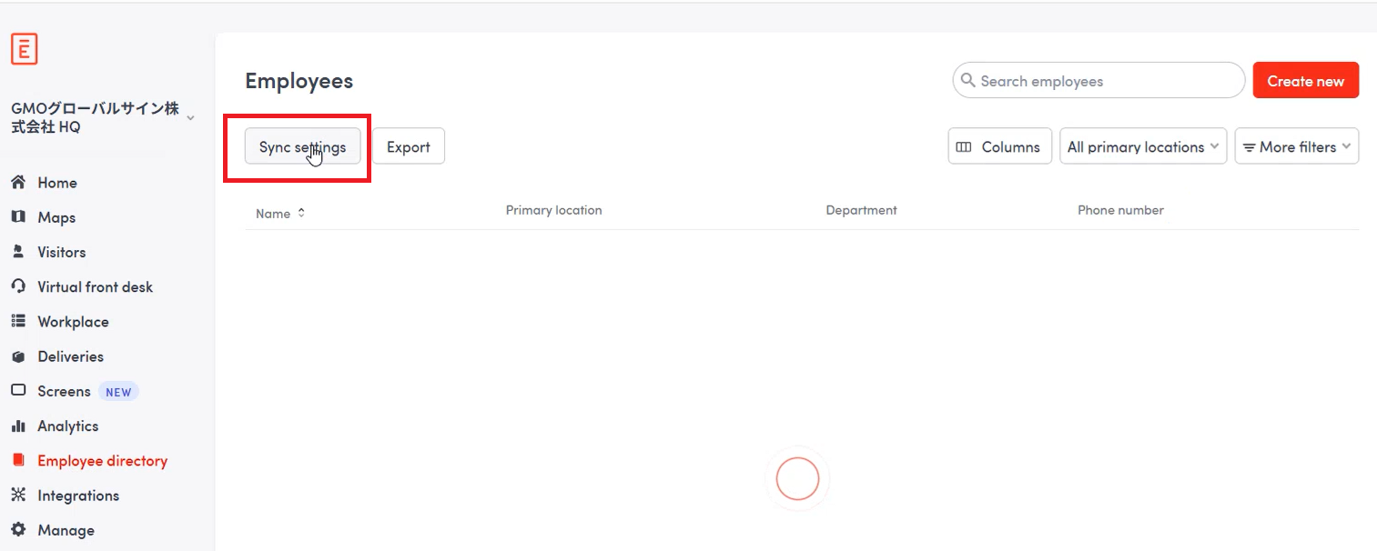This screenshot has width=1377, height=551.
Task: Click the Create new button
Action: [x=1306, y=81]
